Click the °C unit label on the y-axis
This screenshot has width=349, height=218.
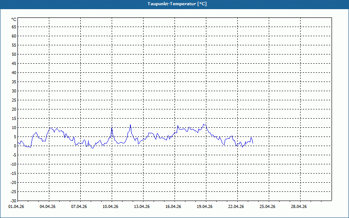point(14,20)
